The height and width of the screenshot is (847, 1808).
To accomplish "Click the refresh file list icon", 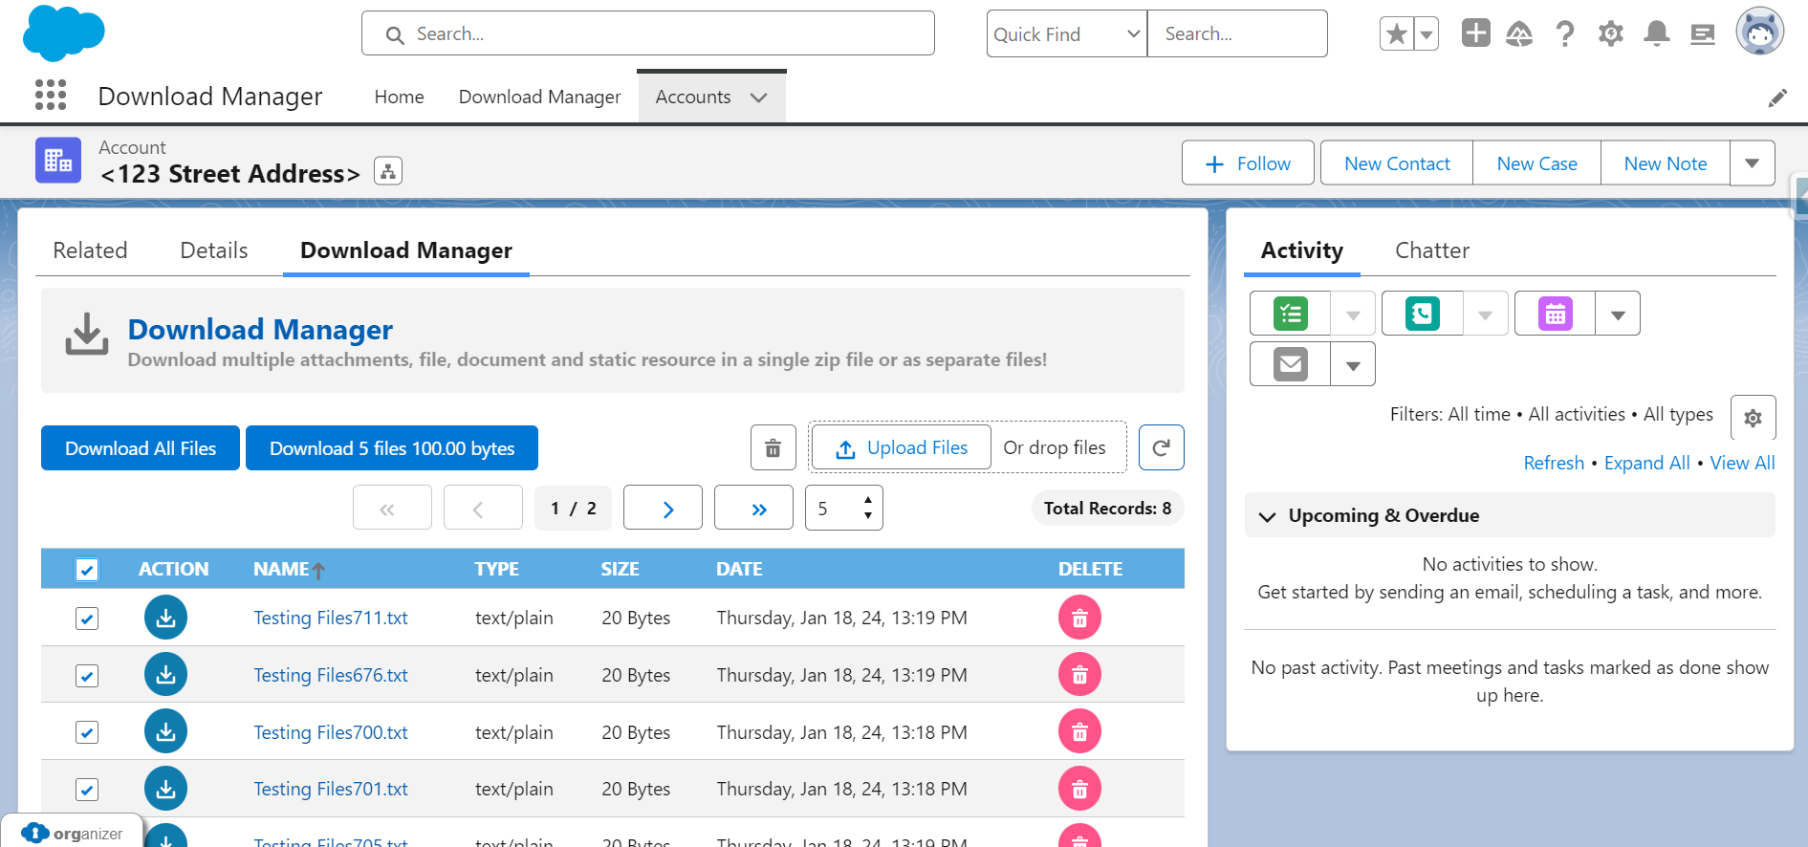I will pyautogui.click(x=1161, y=447).
